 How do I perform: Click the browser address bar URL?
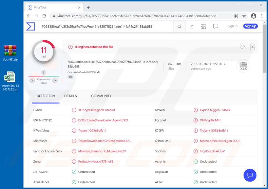tap(137, 16)
